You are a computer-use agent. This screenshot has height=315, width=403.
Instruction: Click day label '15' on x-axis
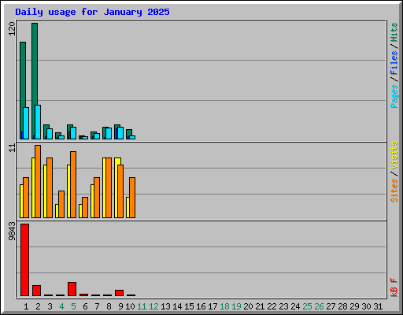(189, 306)
